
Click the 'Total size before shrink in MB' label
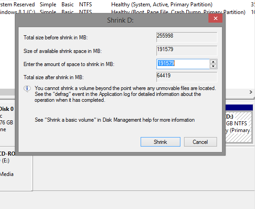click(56, 38)
